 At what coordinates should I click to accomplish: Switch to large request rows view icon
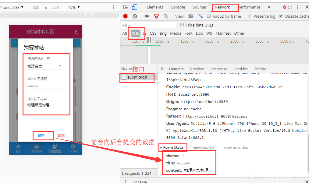point(191,16)
